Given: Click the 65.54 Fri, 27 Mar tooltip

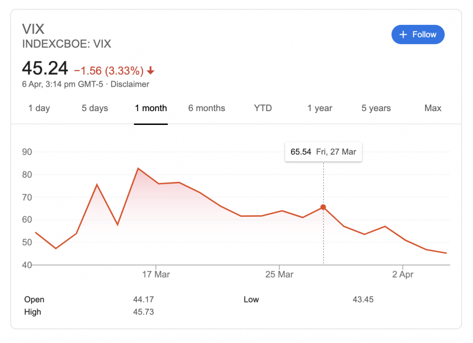Looking at the screenshot, I should pyautogui.click(x=323, y=152).
